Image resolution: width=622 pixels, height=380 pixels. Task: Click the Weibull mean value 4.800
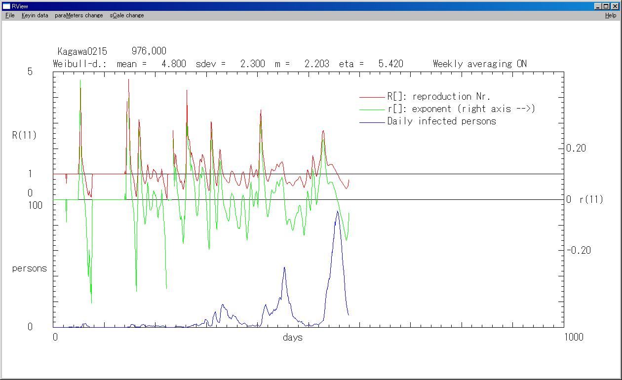coord(173,64)
